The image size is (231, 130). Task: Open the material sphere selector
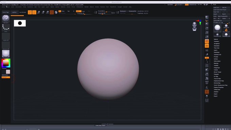[6, 54]
